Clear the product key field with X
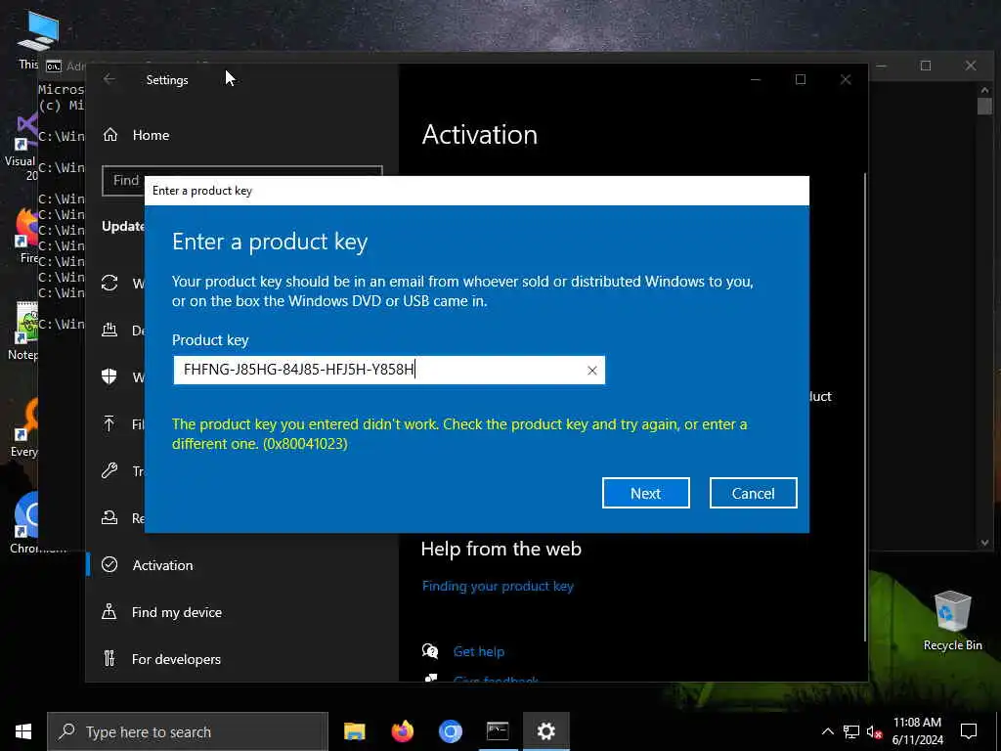The image size is (1001, 751). tap(591, 371)
